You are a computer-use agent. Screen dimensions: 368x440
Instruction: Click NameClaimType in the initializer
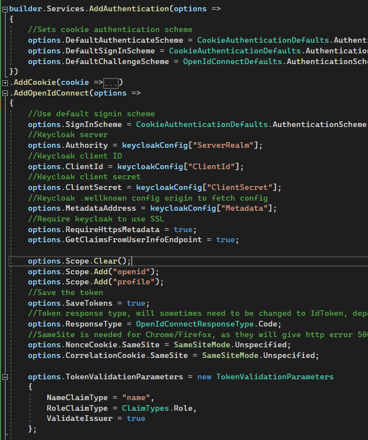pyautogui.click(x=77, y=398)
